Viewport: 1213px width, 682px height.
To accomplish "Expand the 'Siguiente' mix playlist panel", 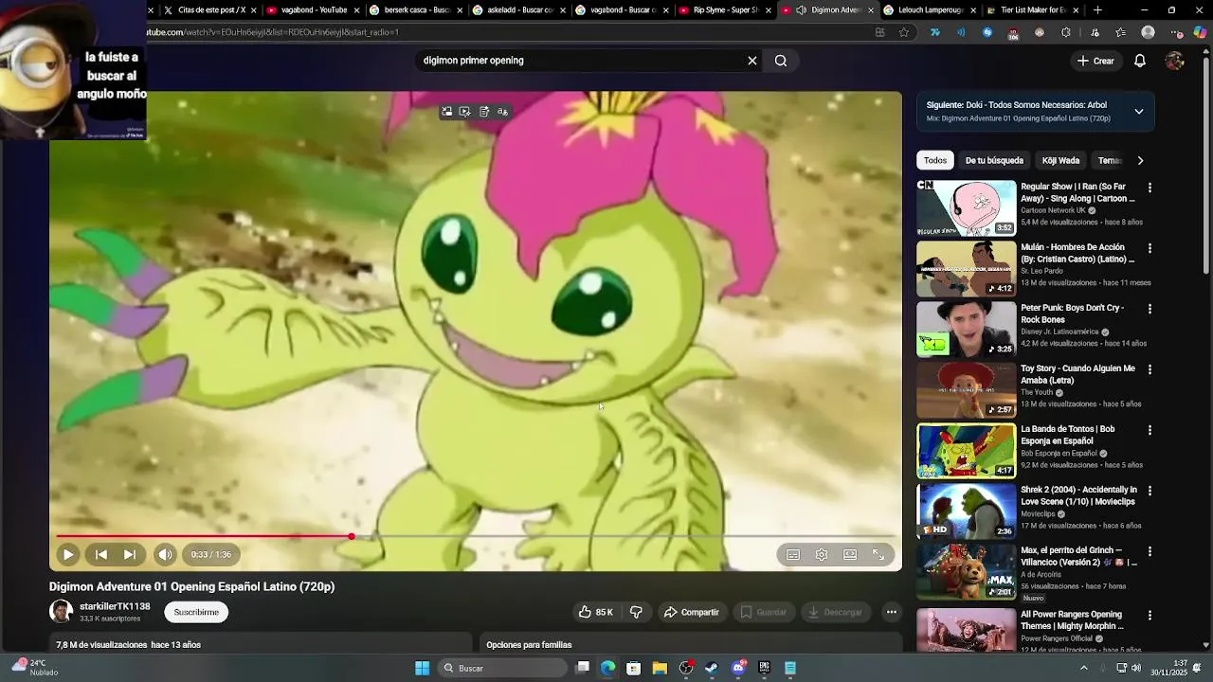I will pos(1139,111).
